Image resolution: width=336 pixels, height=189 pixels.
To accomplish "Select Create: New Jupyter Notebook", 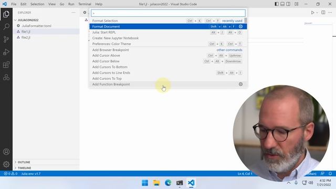I will click(168, 38).
